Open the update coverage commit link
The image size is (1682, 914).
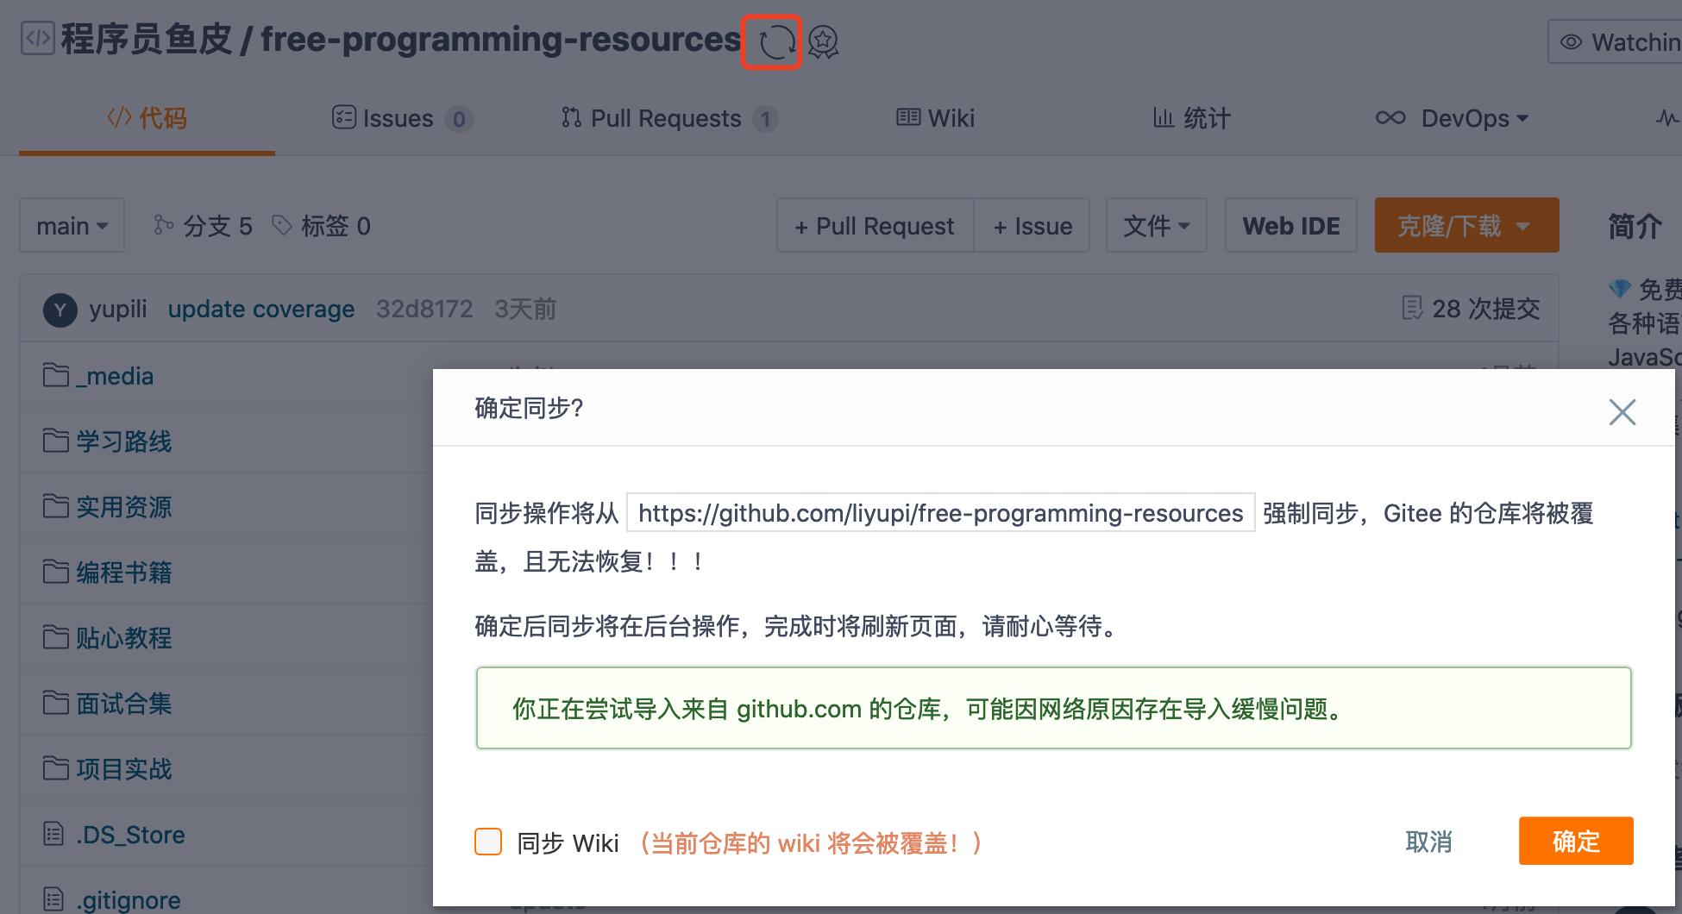(x=261, y=309)
